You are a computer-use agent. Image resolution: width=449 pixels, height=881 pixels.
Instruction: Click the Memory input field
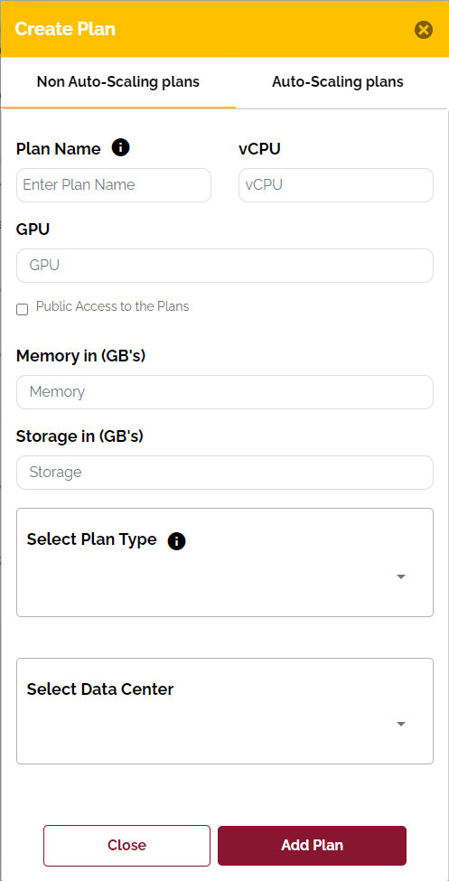click(x=225, y=391)
